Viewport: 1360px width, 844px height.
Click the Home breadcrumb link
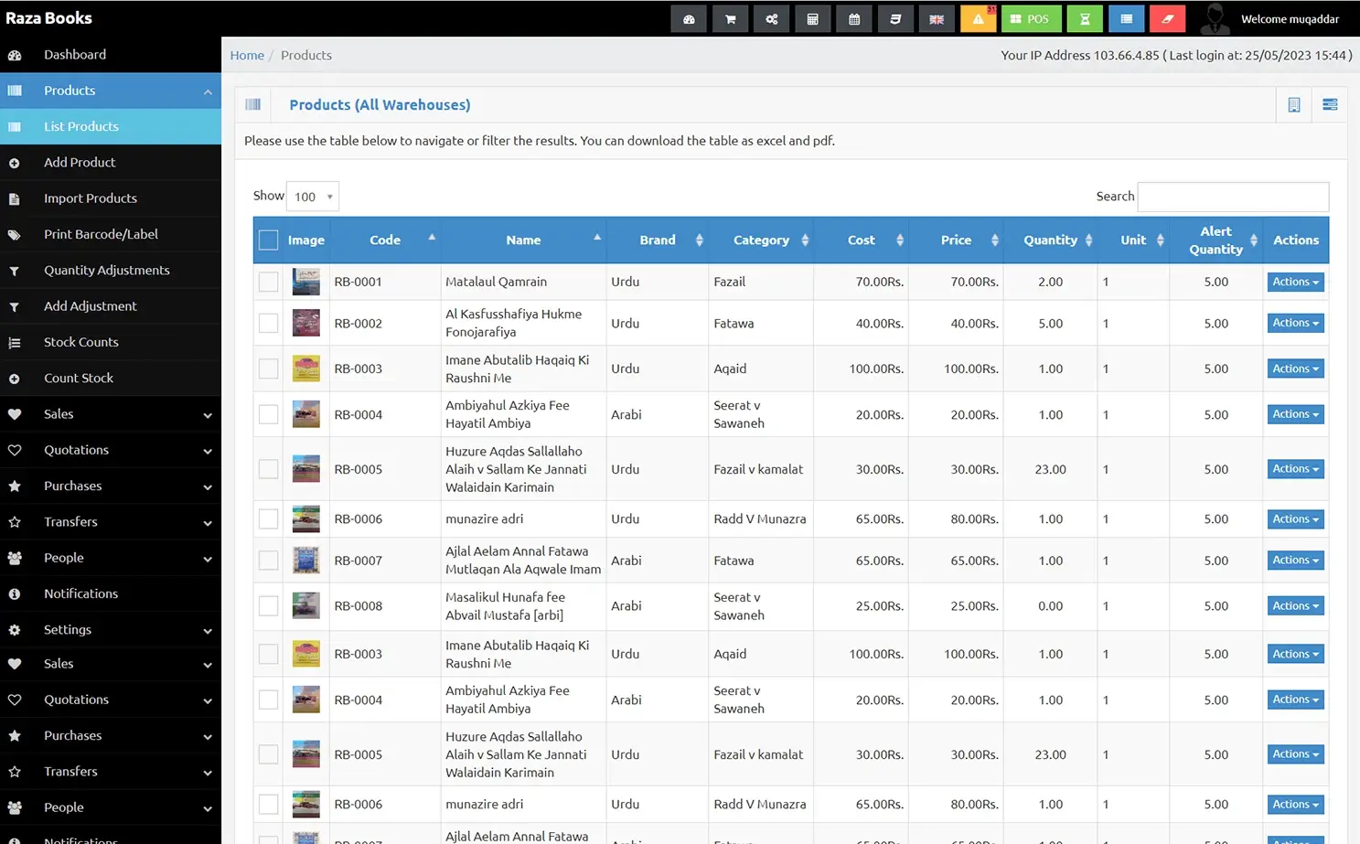pos(247,55)
